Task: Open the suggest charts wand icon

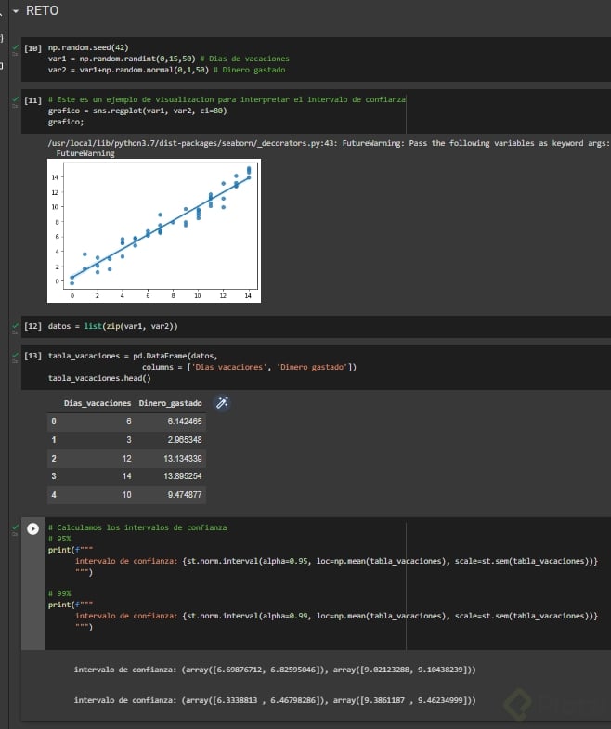Action: (222, 403)
